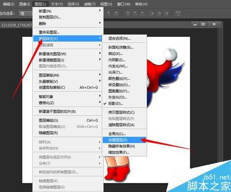Open the 视图(V) menu
The height and width of the screenshot is (192, 231).
tap(106, 4)
